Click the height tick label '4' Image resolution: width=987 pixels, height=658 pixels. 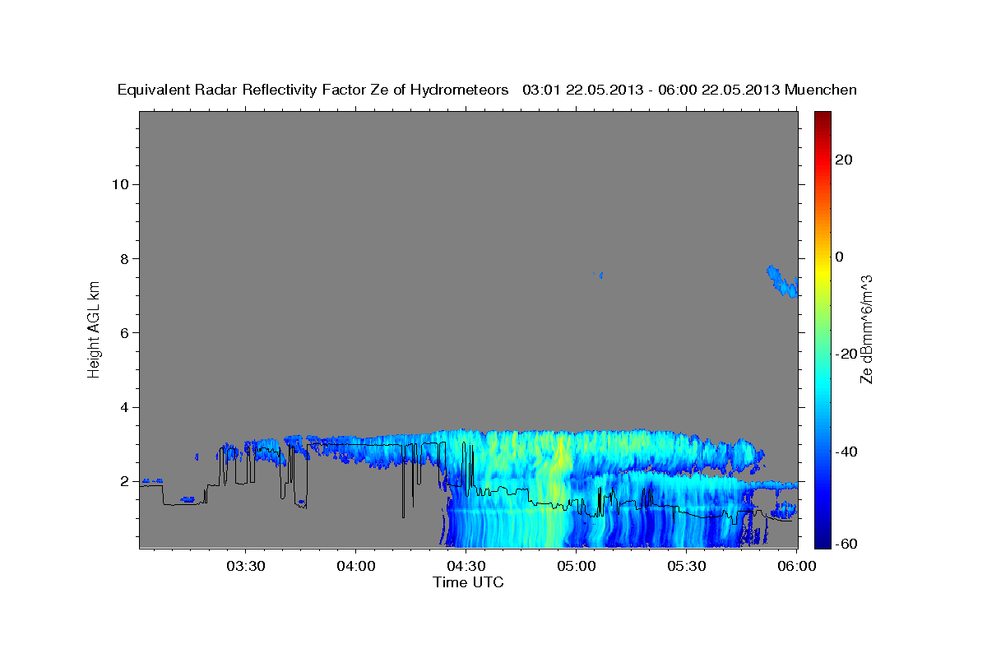click(125, 407)
